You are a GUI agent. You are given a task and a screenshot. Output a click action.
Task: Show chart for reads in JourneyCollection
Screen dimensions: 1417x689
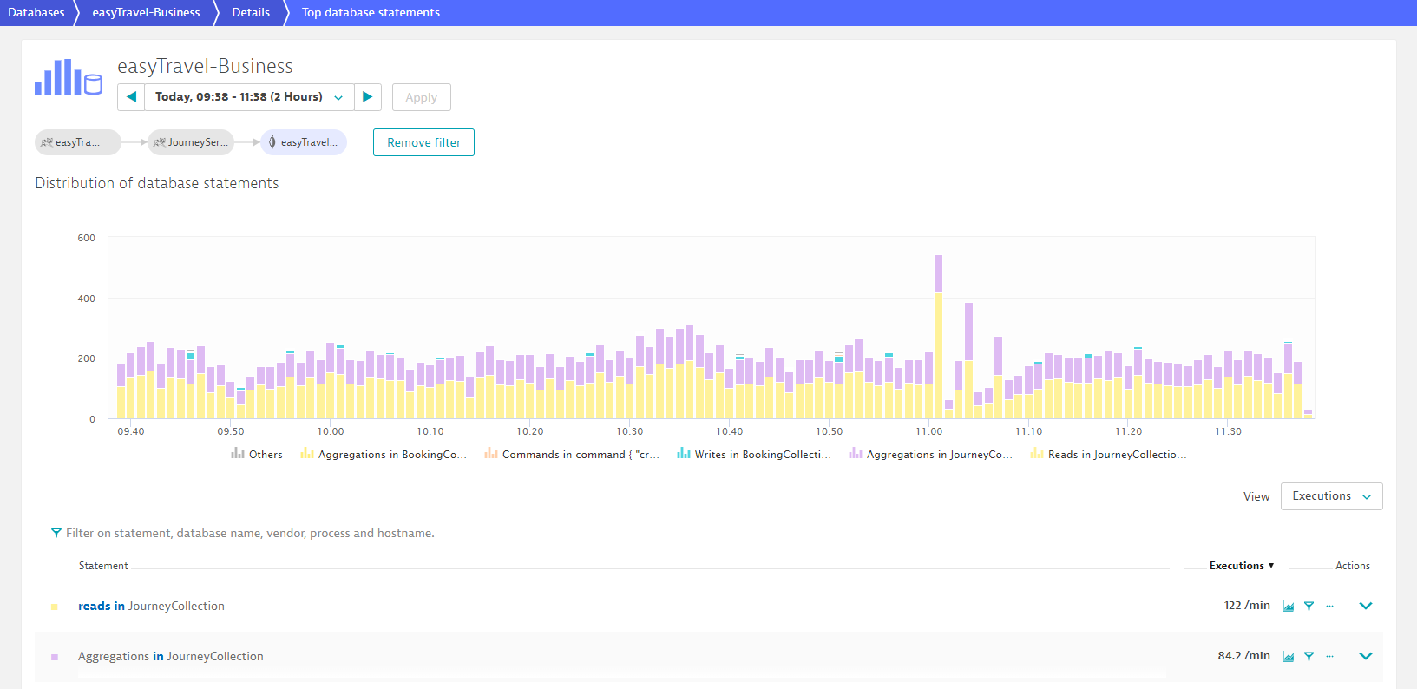[x=1288, y=607]
